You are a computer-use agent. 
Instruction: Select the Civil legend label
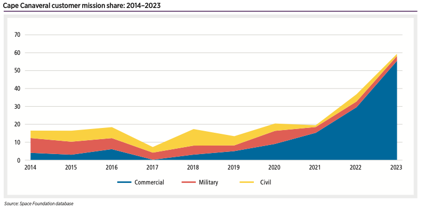(x=266, y=182)
